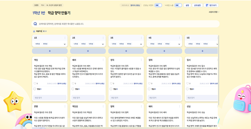Expand the 4조 member list chevron

click(x=179, y=44)
